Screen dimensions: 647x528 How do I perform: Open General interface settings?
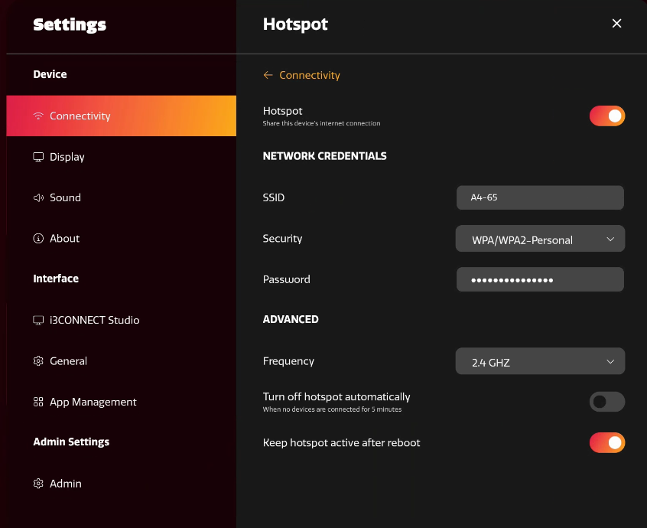click(122, 361)
